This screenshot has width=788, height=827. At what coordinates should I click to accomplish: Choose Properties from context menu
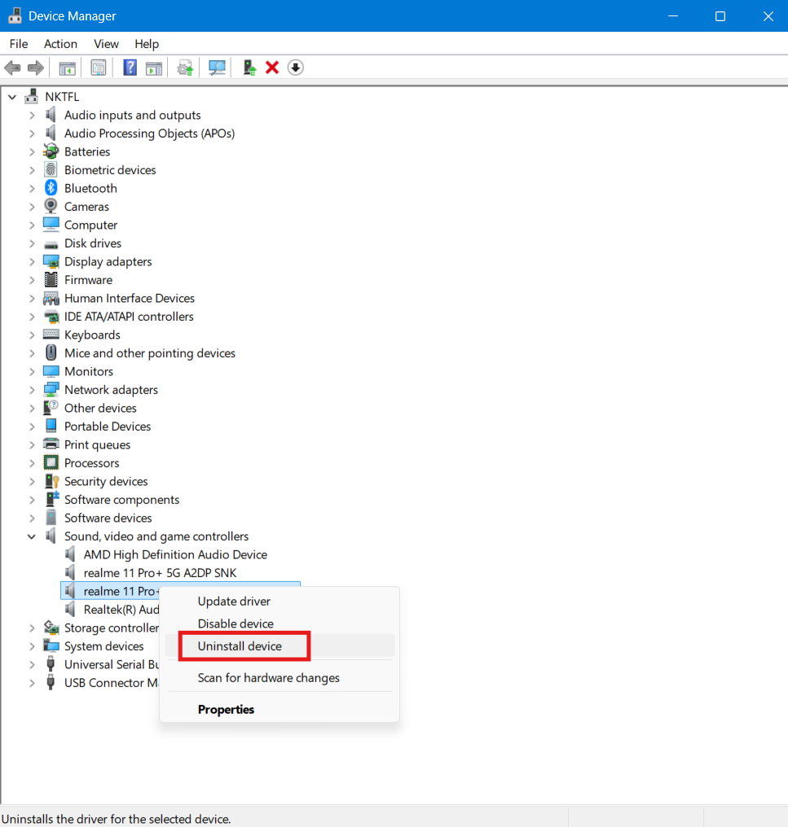click(280, 710)
